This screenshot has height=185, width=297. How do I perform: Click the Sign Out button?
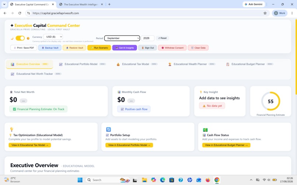147,48
